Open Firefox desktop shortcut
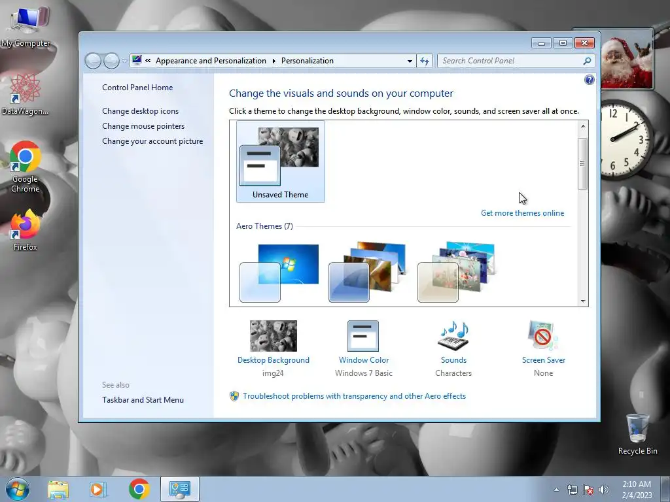Viewport: 670px width, 502px height. pyautogui.click(x=26, y=229)
